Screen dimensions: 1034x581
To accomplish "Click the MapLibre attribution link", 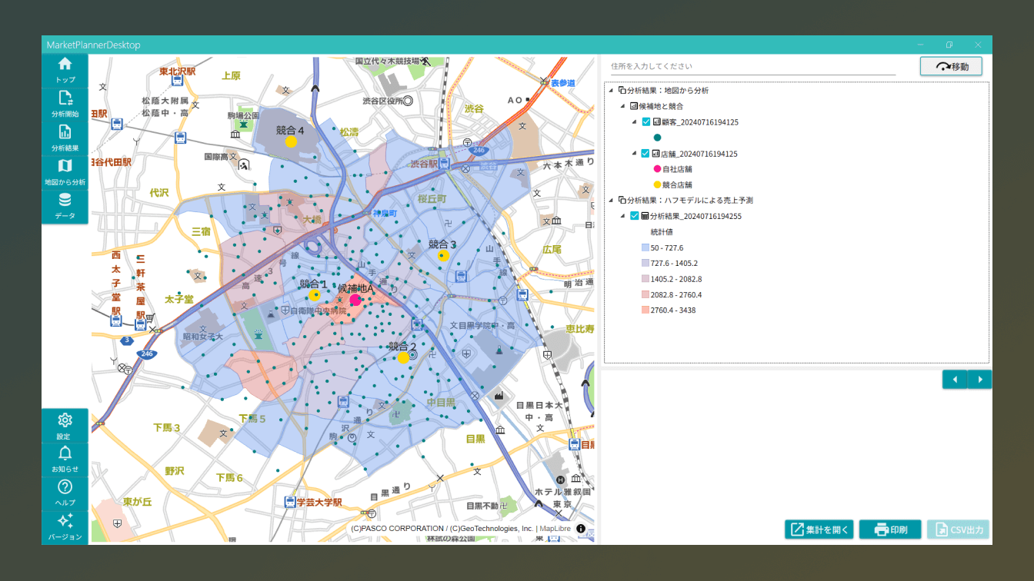I will point(555,529).
